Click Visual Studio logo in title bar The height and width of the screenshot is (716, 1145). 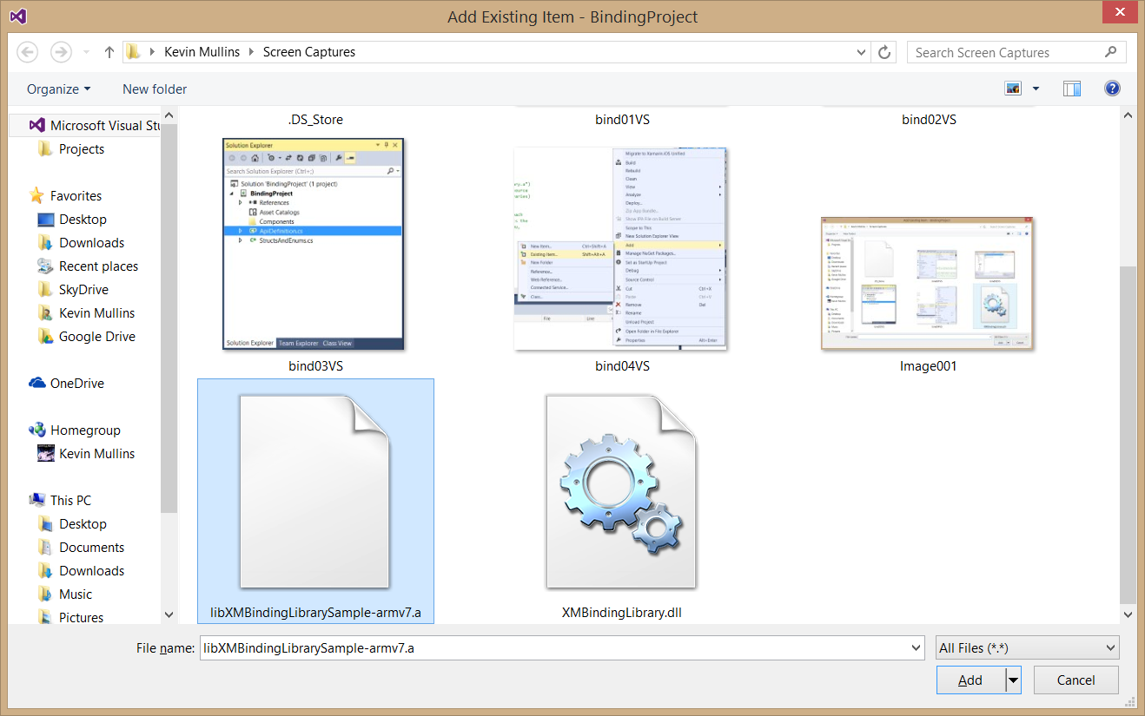(x=18, y=16)
